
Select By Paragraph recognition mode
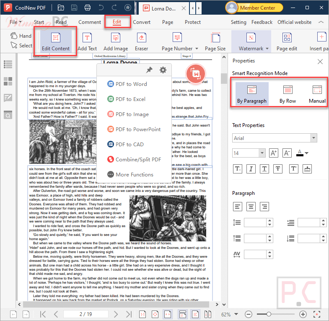click(x=252, y=94)
